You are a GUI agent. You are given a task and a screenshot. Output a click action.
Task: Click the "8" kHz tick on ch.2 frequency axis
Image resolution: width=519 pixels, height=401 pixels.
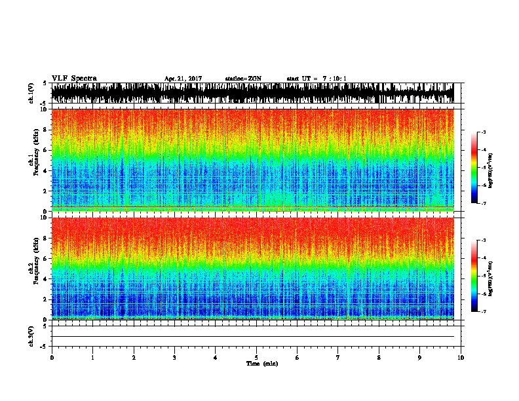click(45, 239)
